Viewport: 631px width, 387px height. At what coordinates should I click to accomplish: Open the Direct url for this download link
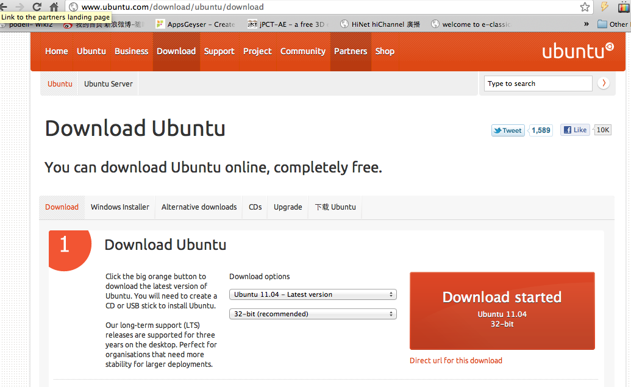click(455, 360)
